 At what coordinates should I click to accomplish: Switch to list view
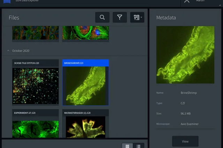(x=138, y=146)
